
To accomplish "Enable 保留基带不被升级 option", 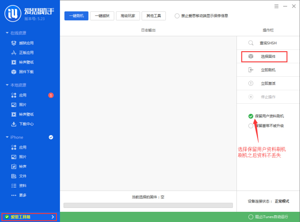I will [251, 126].
